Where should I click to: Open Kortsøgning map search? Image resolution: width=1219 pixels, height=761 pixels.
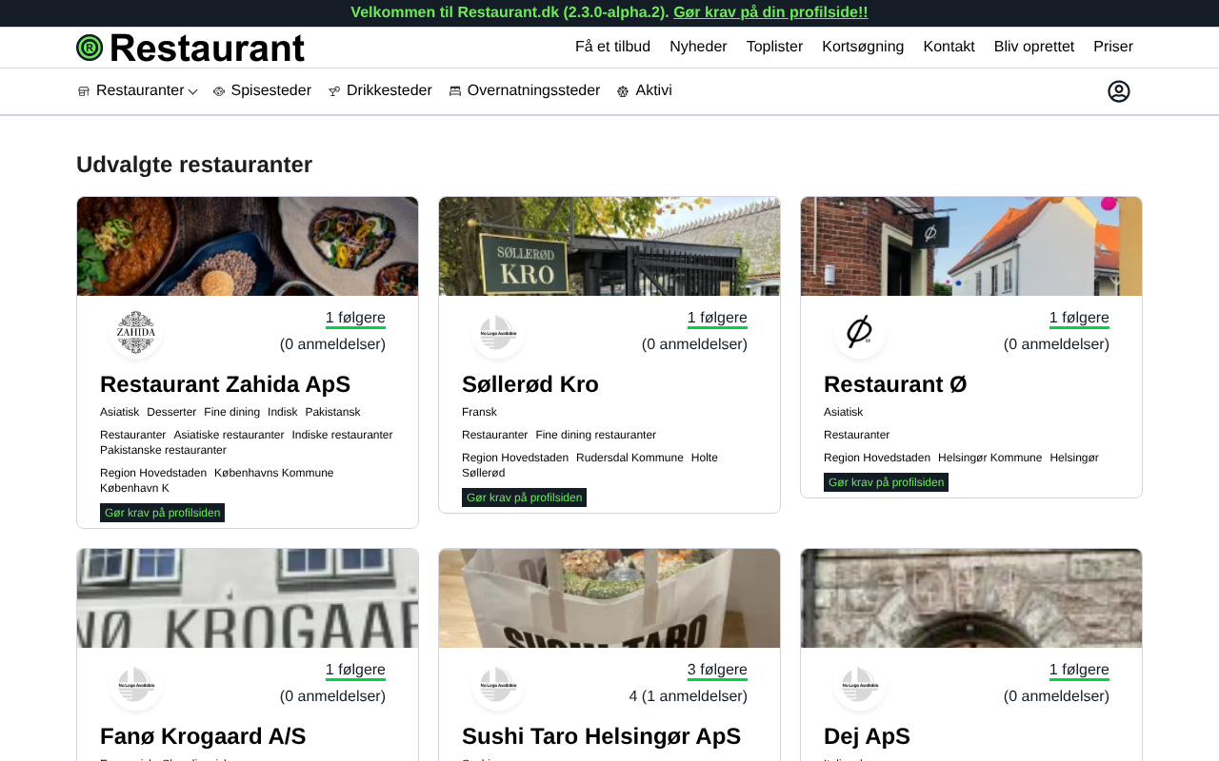(x=863, y=47)
